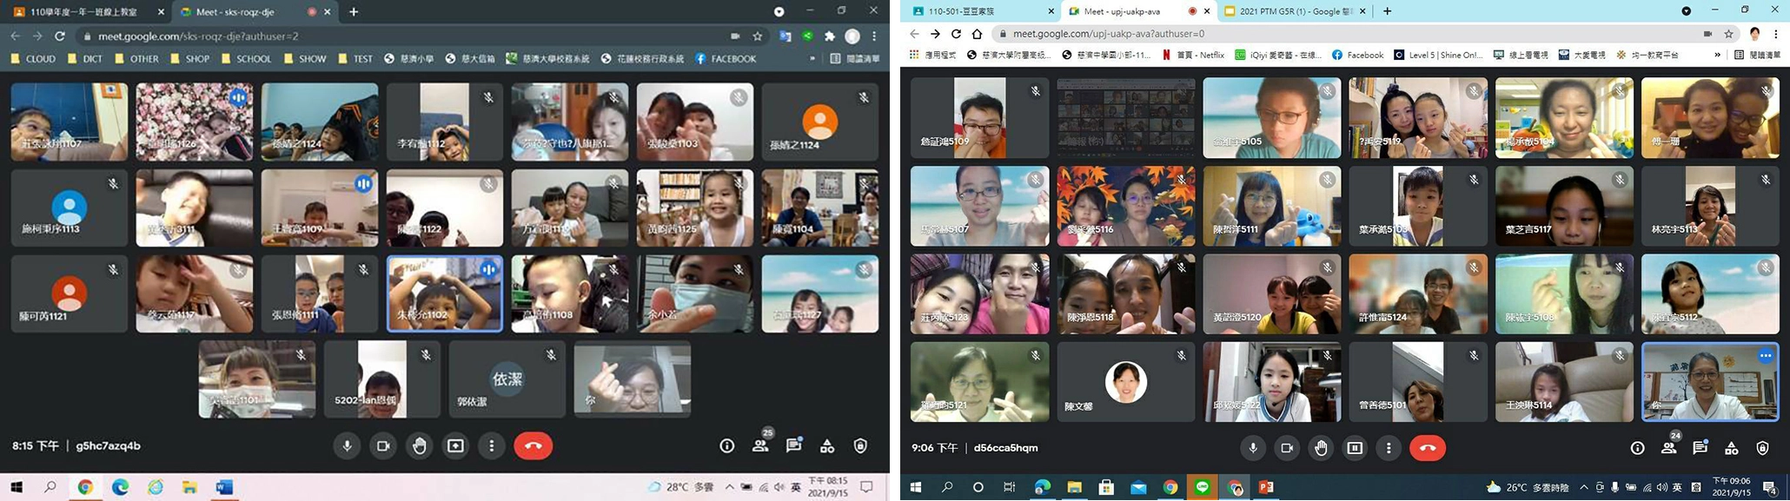Open activities panel in right Meet window
The width and height of the screenshot is (1790, 501).
(x=1731, y=448)
